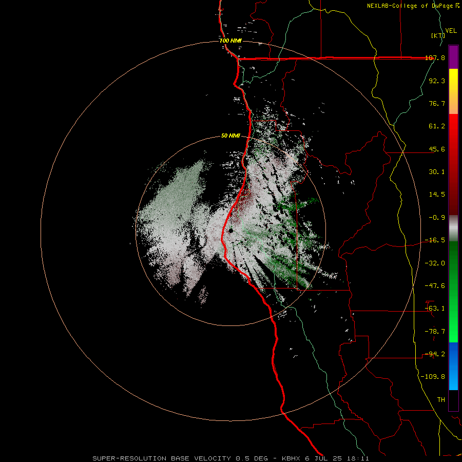Viewport: 462px width, 462px height.
Task: Click the -32.0 velocity scale value
Action: (x=435, y=263)
